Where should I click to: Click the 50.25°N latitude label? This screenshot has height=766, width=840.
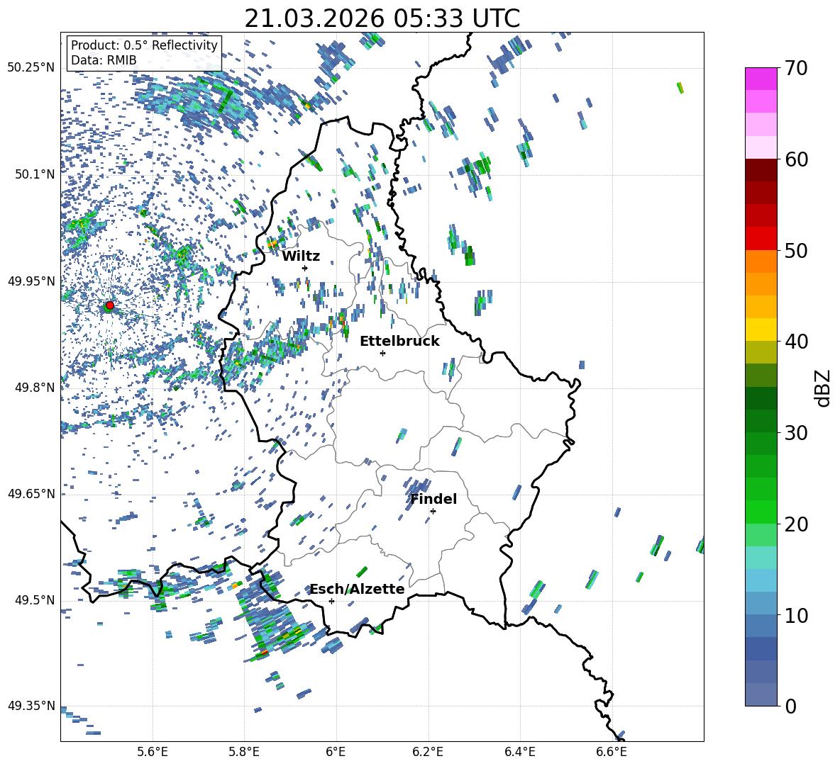(x=31, y=67)
